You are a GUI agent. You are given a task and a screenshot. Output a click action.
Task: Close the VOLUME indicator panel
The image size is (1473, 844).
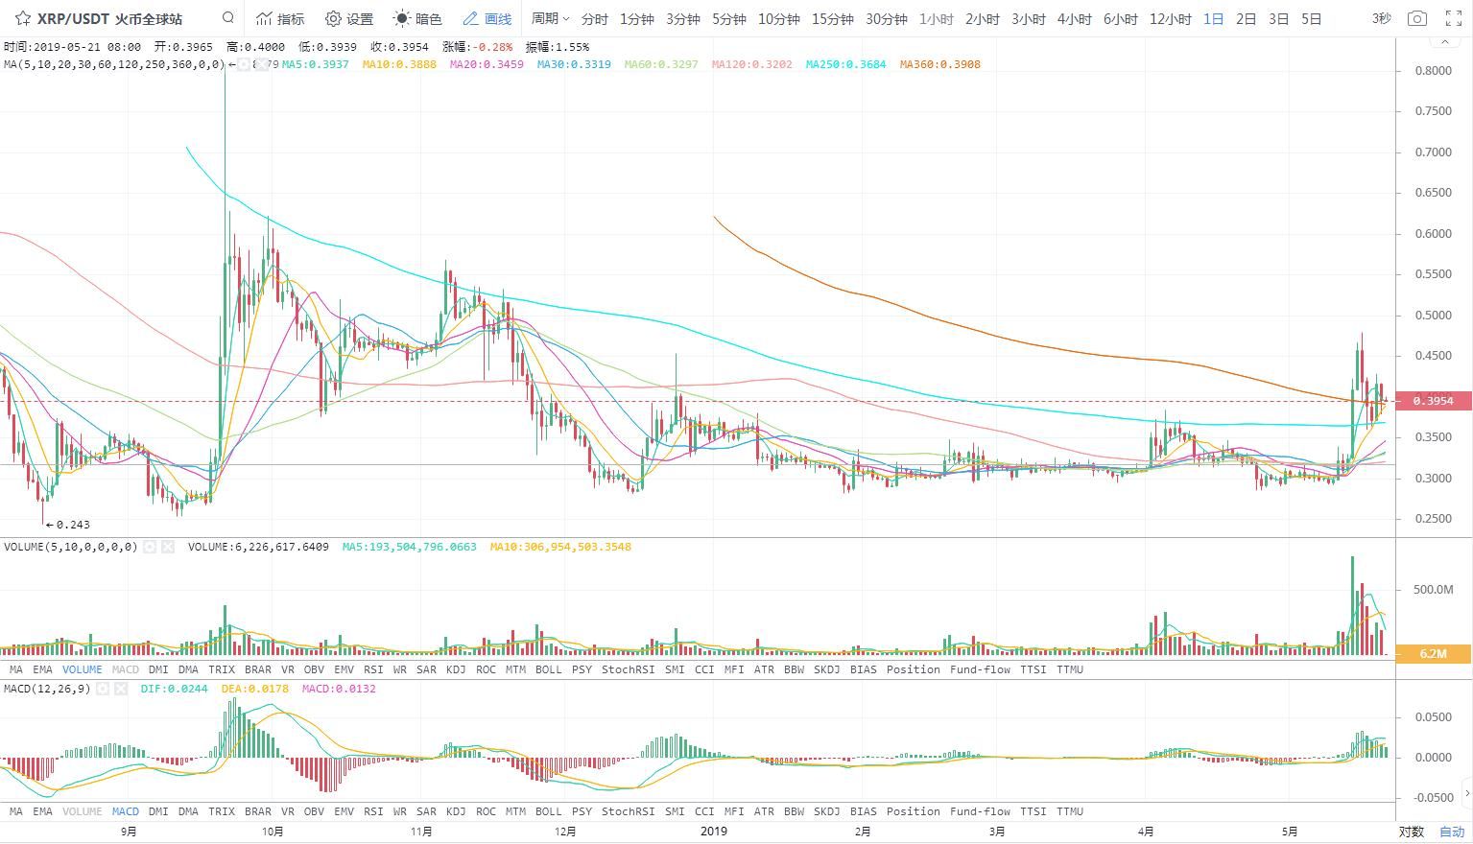168,547
